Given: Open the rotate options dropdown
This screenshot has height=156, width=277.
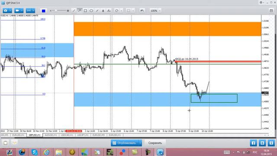Looking at the screenshot, I should [121, 11].
